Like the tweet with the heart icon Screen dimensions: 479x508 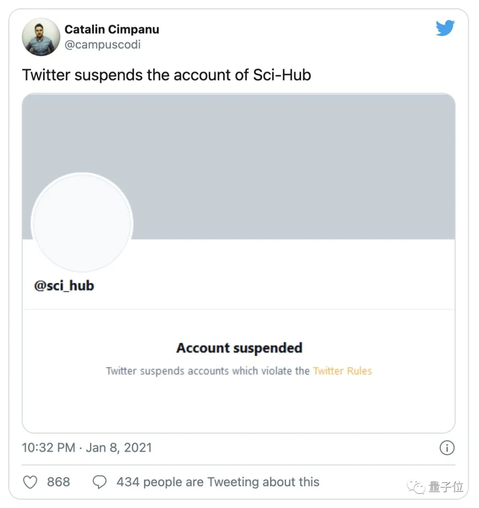[x=30, y=482]
